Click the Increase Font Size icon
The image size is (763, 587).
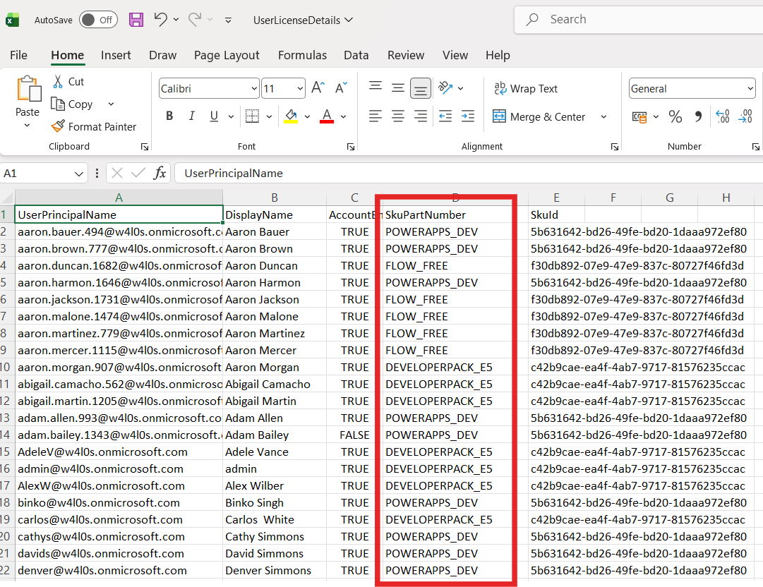(318, 88)
